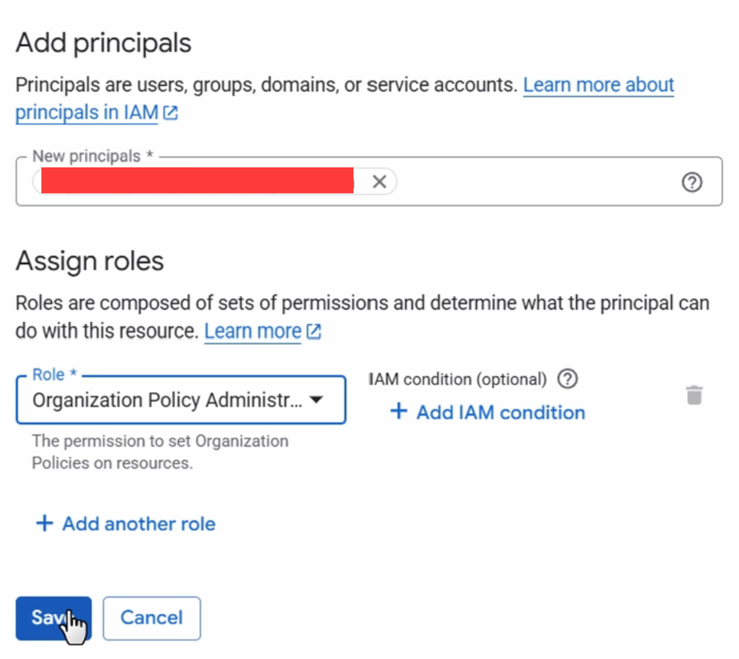This screenshot has height=659, width=739.
Task: Click external link icon beside Learn more
Action: coord(314,331)
